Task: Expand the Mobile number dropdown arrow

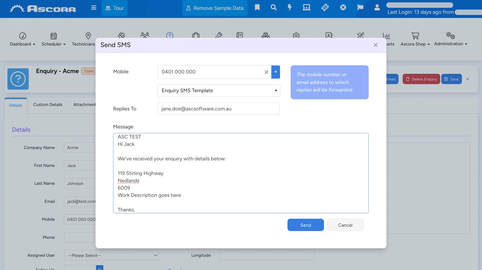Action: (276, 72)
